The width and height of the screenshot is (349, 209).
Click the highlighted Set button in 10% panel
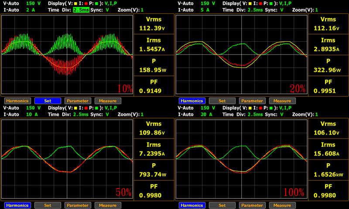pos(48,101)
